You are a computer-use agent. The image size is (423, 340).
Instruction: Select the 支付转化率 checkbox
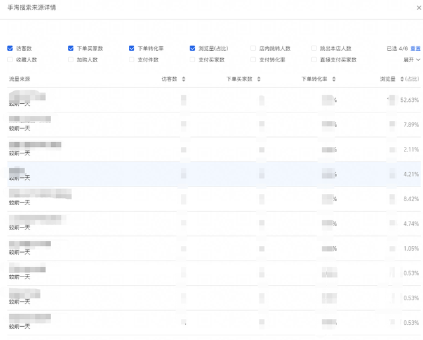[253, 60]
